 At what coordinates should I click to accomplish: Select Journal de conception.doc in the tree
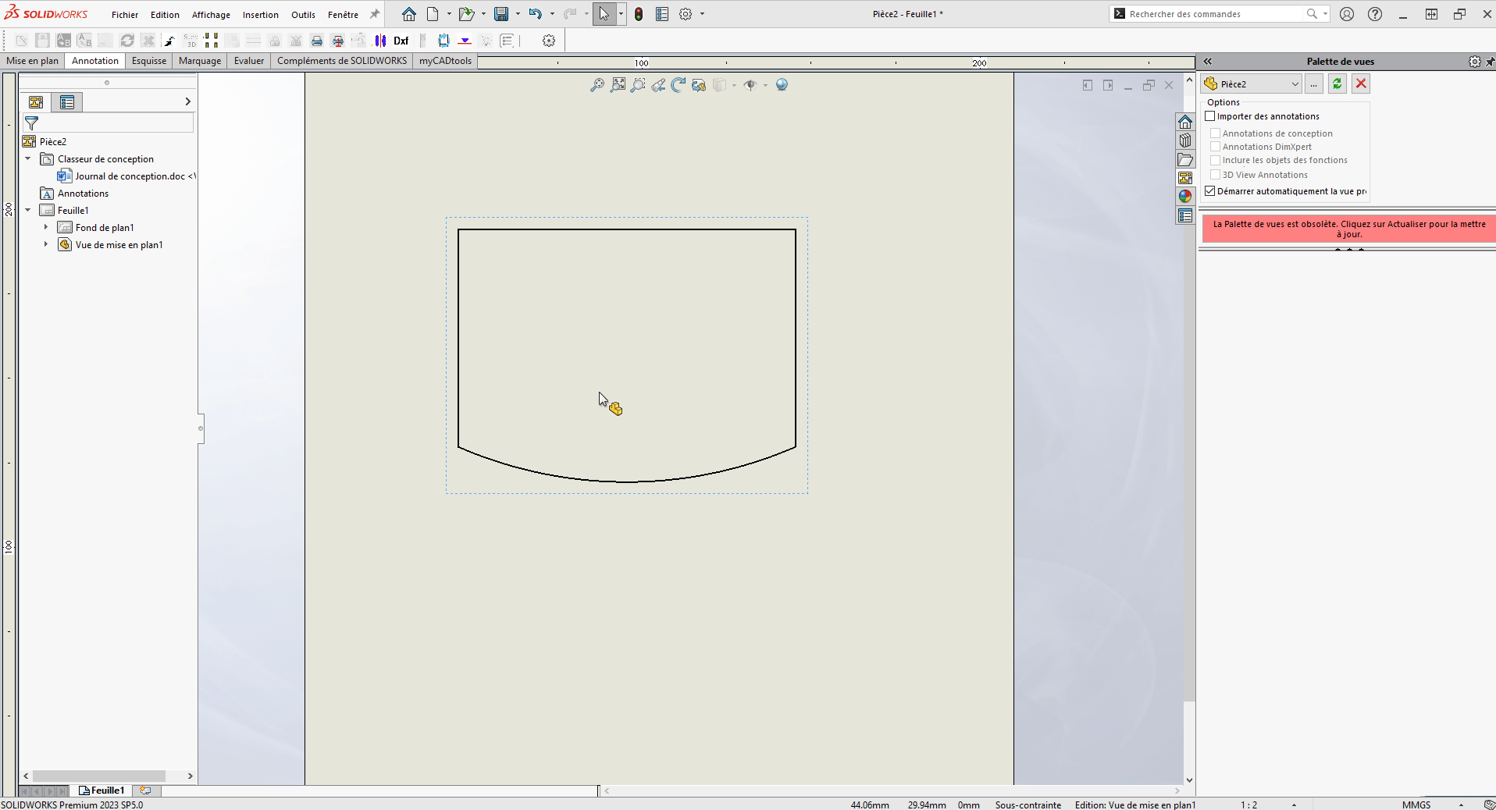click(127, 176)
